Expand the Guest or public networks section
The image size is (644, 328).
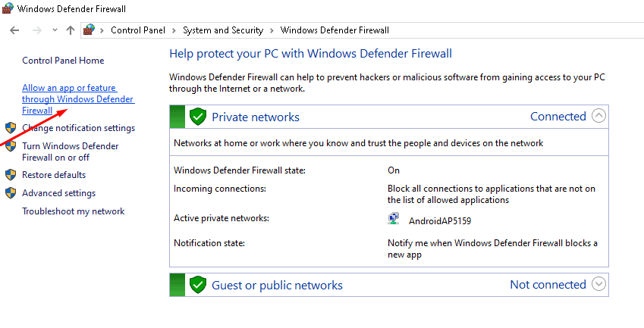click(599, 285)
